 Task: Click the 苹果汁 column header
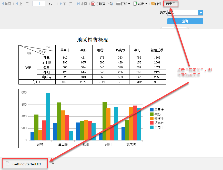click(65, 50)
